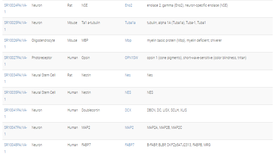Follow the MAP2 gene symbol link
The image size is (273, 159).
[x=129, y=128]
